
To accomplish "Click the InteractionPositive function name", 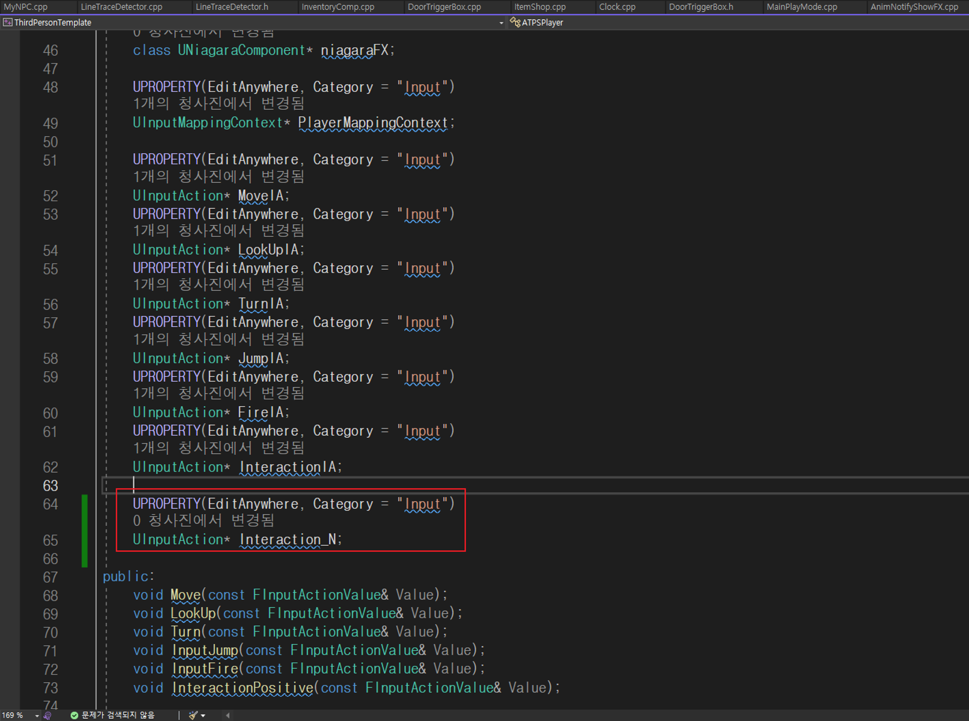I will [243, 688].
